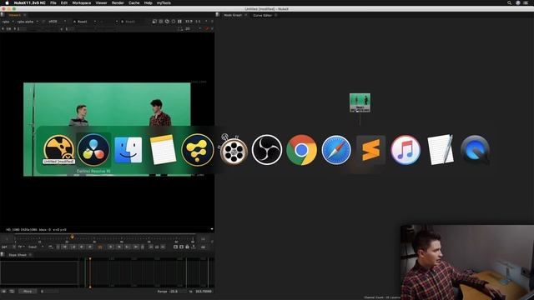Switch to OBS in the app switcher

(x=267, y=150)
